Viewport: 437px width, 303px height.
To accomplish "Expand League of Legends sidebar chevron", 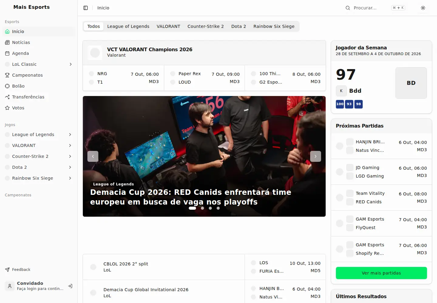I will tap(70, 135).
